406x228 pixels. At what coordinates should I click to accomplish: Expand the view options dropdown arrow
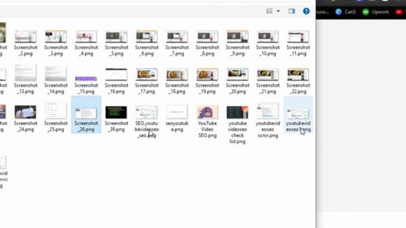278,11
